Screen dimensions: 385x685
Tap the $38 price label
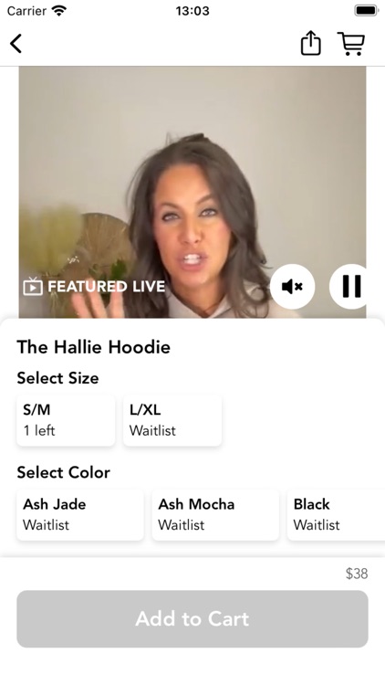[x=357, y=574]
